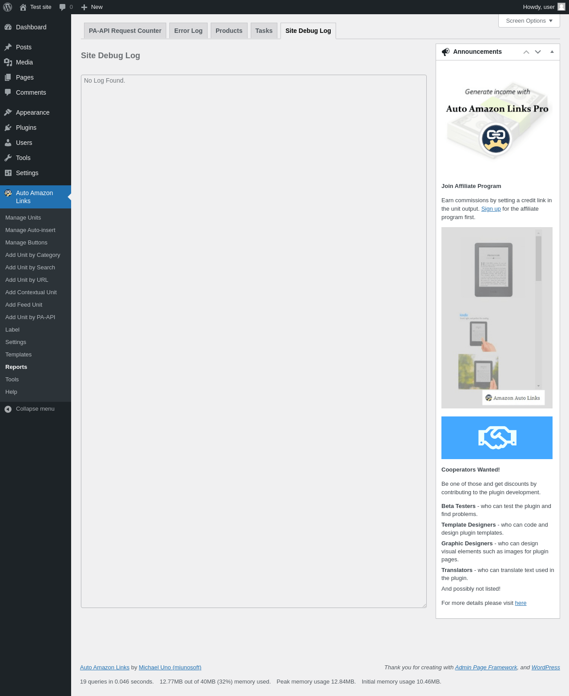Click the Kindle affiliate preview image
This screenshot has width=569, height=696.
(497, 318)
